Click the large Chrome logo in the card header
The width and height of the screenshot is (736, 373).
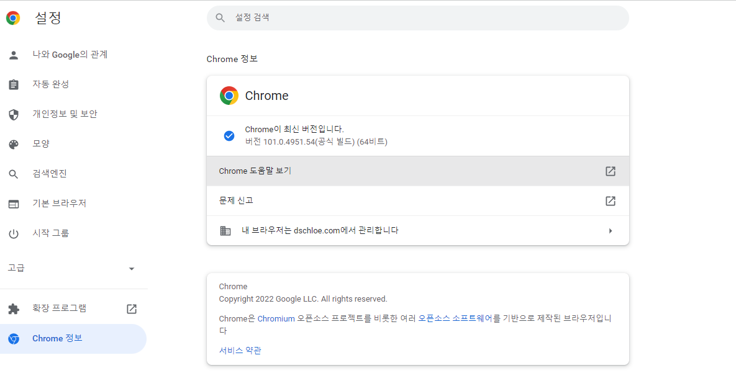[229, 96]
